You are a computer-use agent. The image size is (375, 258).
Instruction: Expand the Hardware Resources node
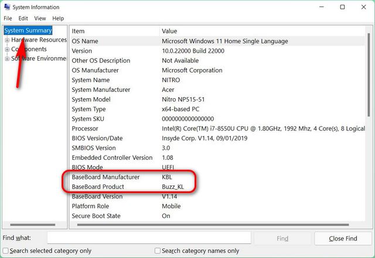[x=7, y=40]
